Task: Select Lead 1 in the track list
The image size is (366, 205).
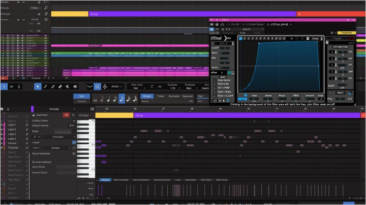Action: coord(12,125)
